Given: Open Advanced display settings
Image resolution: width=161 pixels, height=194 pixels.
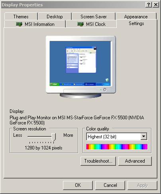Looking at the screenshot, I should 135,161.
